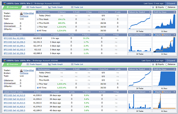This screenshot has width=178, height=114.
Task: Click info icon on Return by Trade# chart, XXXX46
Action: pos(150,69)
